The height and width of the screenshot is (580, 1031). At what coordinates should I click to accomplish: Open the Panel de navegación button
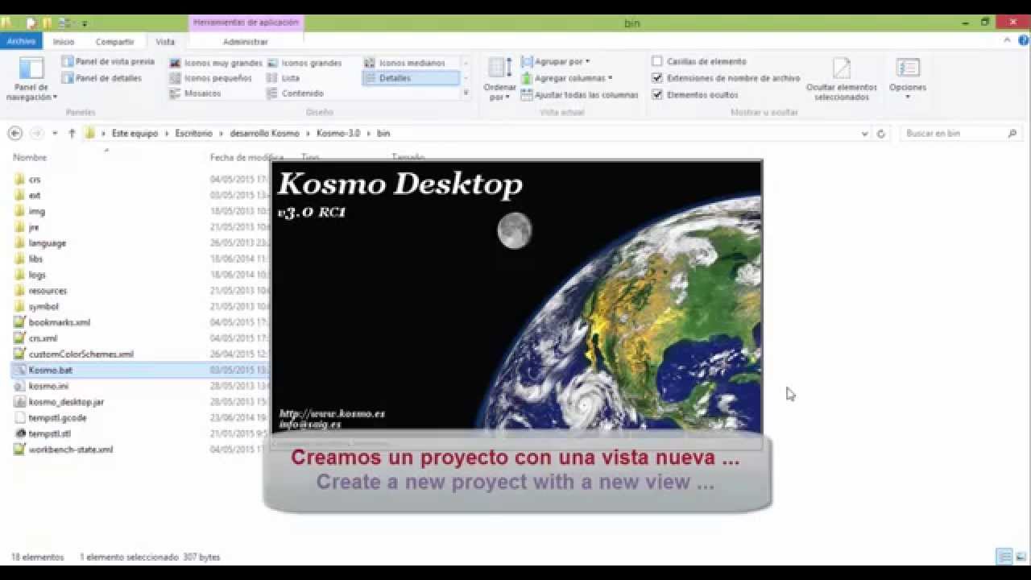click(31, 79)
